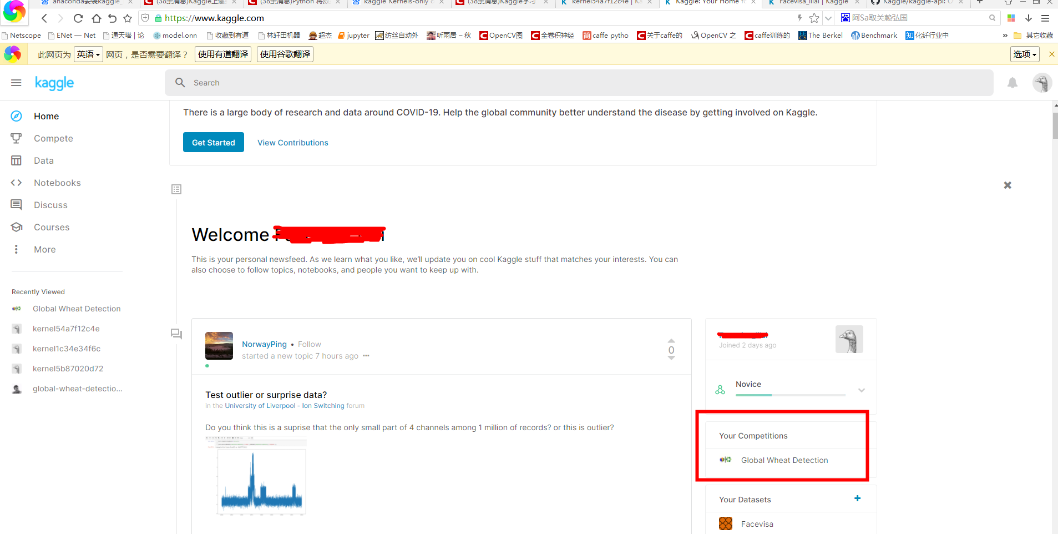Click the More three-dot icon in sidebar
The image size is (1058, 534).
[x=17, y=249]
